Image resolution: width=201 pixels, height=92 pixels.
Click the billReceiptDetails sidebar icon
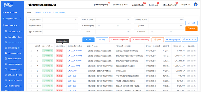coord(6,75)
